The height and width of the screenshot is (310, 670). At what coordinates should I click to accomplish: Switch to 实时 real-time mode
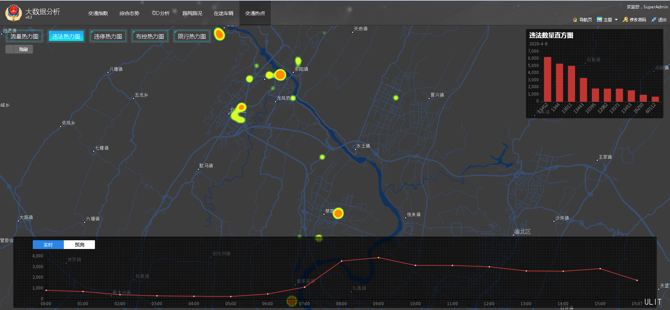point(48,245)
